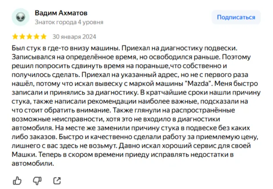Open the alien avatar of Вадим Ахматов
The width and height of the screenshot is (273, 189).
pos(20,16)
